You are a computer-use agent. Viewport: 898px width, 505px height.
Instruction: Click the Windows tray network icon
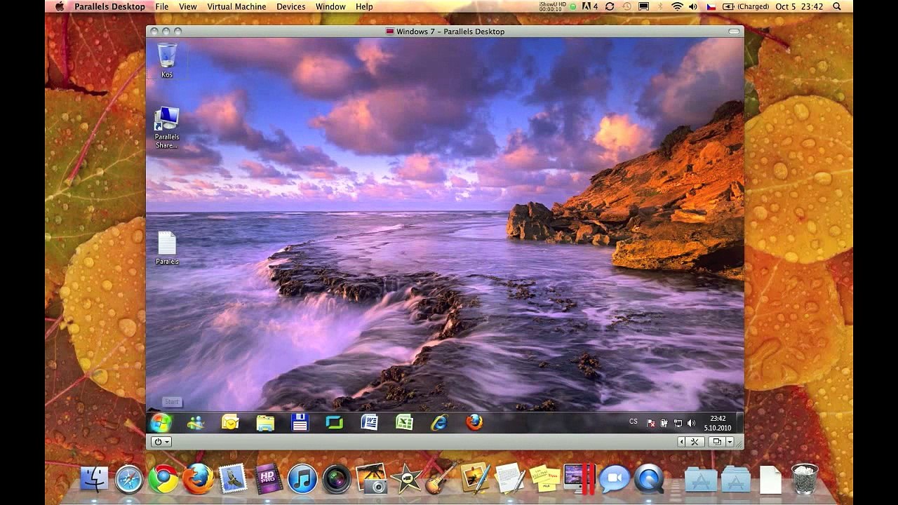[x=678, y=423]
